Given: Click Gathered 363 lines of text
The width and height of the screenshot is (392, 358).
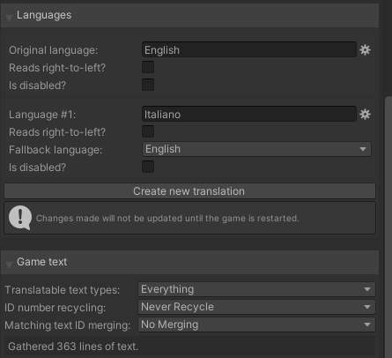Looking at the screenshot, I should (73, 347).
